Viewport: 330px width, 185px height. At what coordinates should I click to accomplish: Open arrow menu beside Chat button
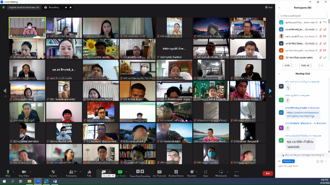109,172
